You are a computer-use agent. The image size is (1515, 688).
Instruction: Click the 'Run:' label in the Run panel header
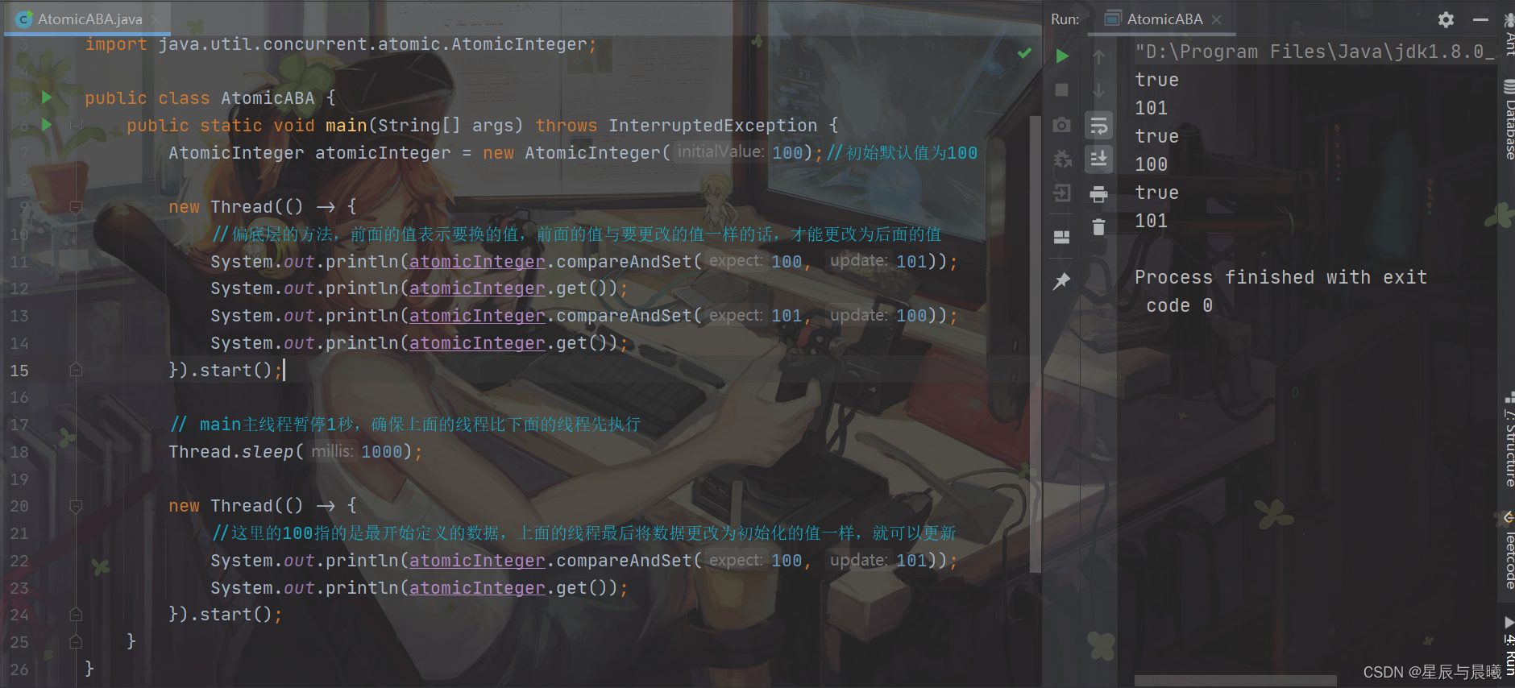pos(1065,19)
